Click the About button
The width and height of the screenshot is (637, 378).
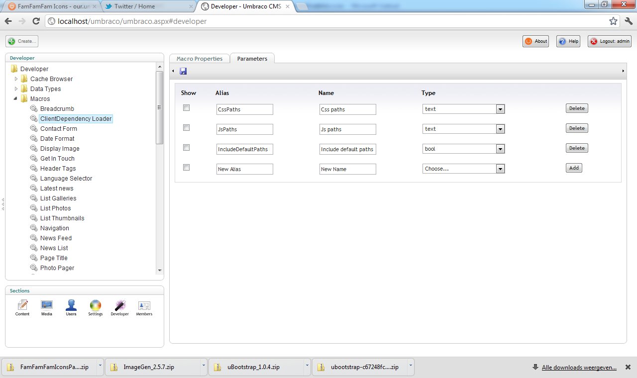tap(535, 41)
